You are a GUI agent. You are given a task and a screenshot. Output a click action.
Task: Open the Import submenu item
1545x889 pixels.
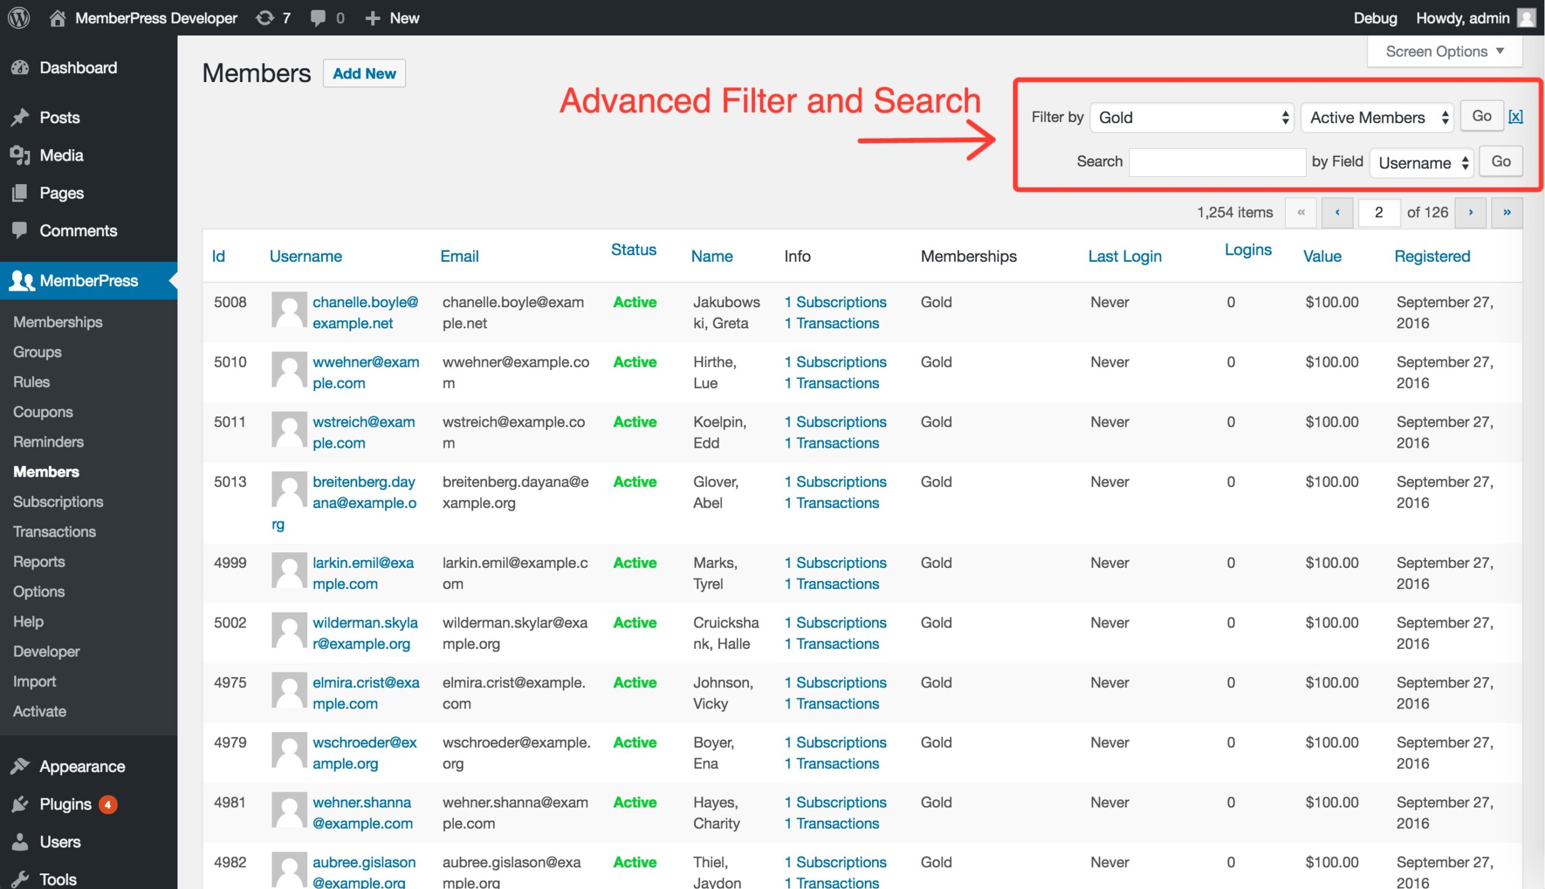coord(34,681)
